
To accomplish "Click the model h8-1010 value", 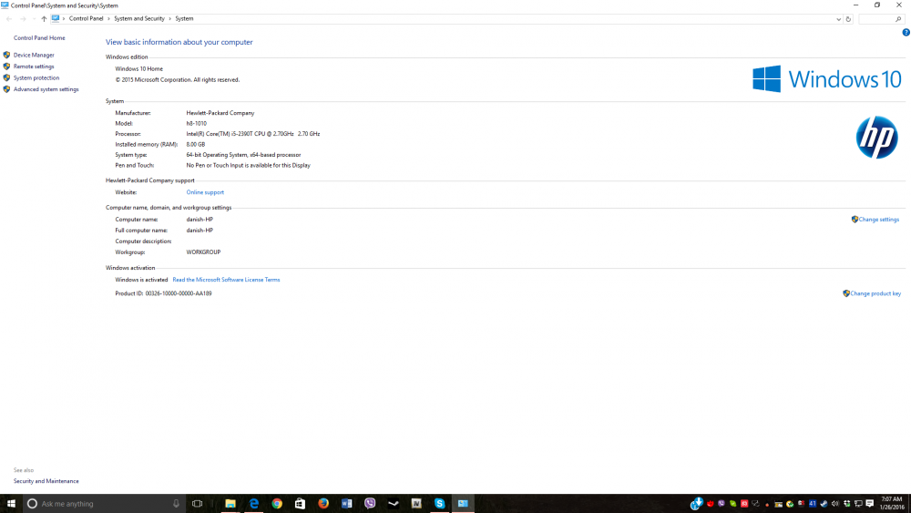I will (197, 124).
